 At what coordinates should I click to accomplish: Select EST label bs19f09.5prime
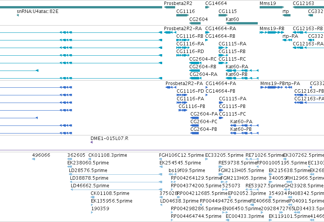(x=187, y=171)
